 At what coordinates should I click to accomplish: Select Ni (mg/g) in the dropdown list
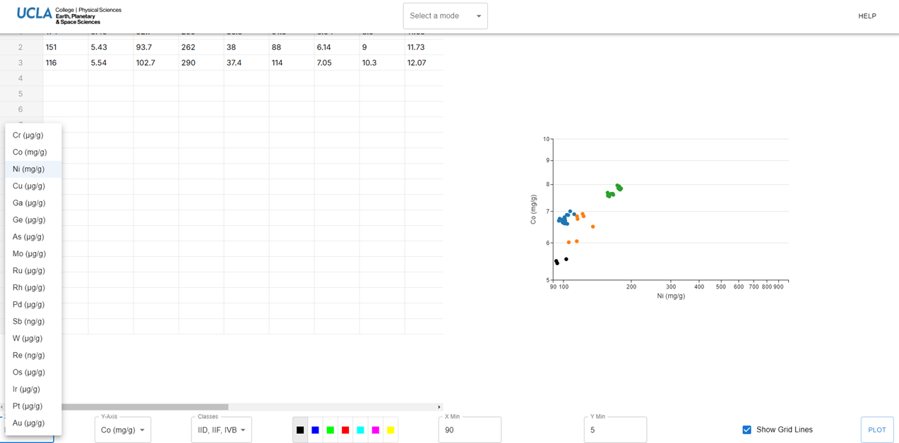click(33, 169)
